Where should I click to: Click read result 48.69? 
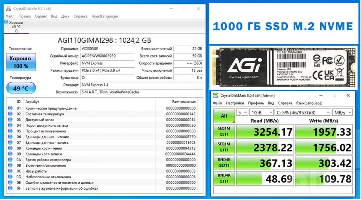pyautogui.click(x=265, y=179)
